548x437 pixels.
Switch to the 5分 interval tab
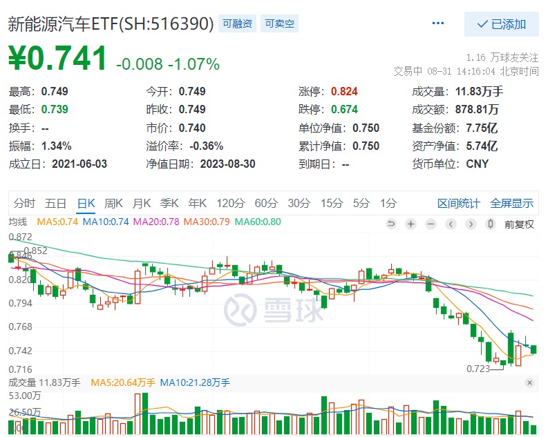(361, 203)
